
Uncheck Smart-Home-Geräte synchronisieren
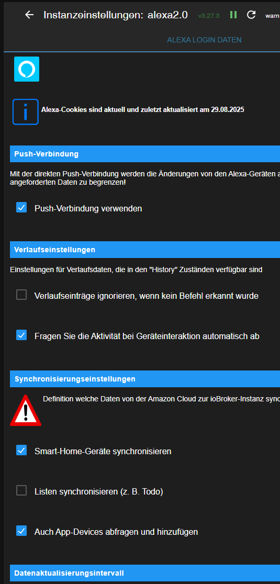21,450
